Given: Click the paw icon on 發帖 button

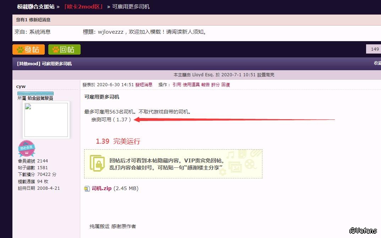Looking at the screenshot, I should (x=20, y=50).
